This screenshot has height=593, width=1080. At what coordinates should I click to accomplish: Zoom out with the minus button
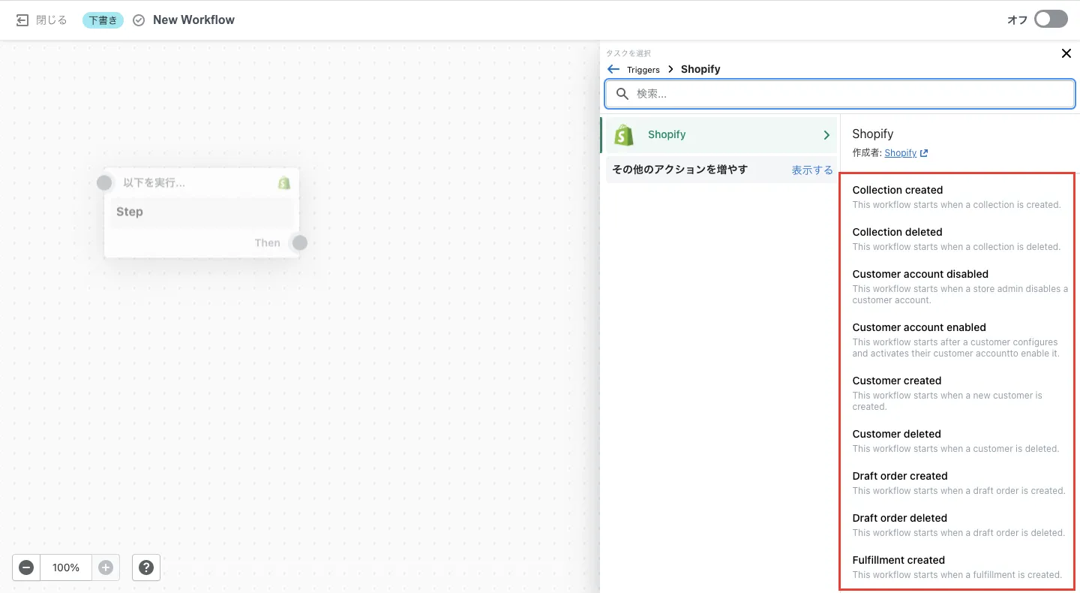coord(26,567)
